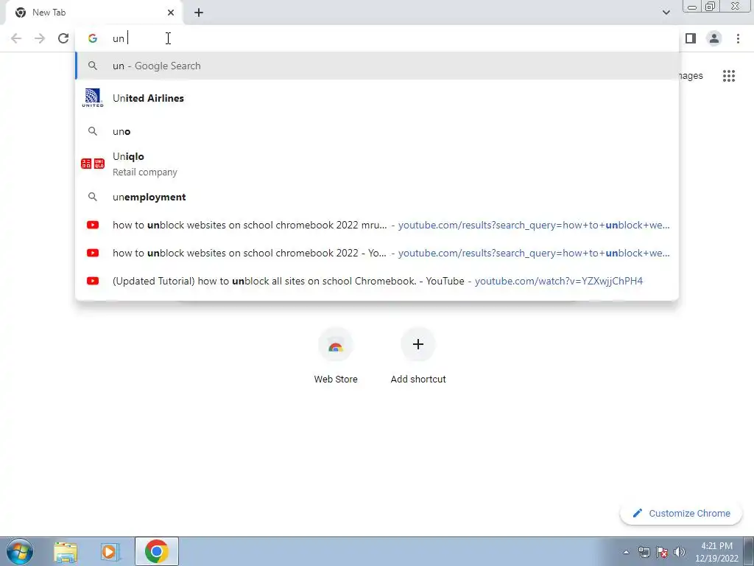Click the network tray icon

pos(644,552)
